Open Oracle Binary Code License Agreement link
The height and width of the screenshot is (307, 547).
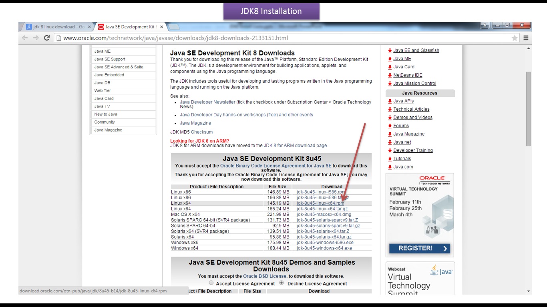(x=276, y=165)
